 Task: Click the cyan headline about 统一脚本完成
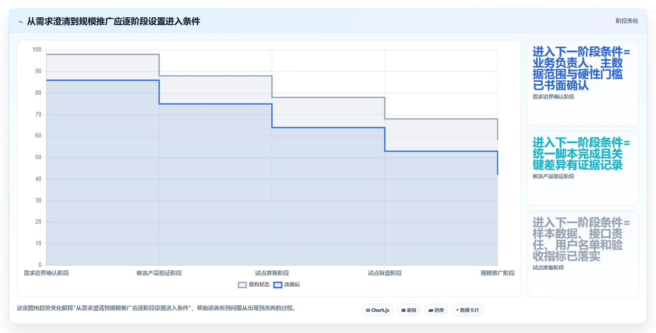[x=581, y=154]
